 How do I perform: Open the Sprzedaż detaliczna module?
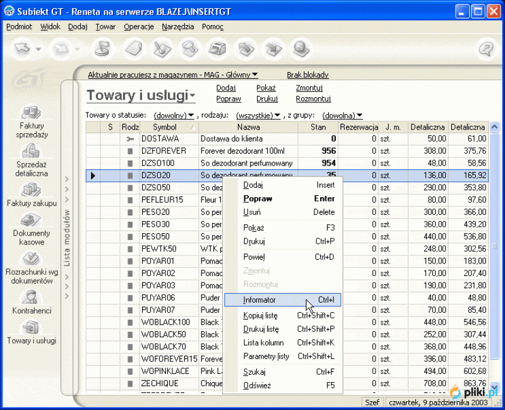pyautogui.click(x=32, y=160)
